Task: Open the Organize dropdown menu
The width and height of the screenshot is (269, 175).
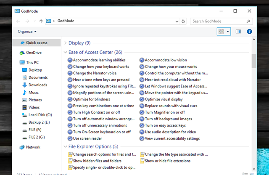Action: point(27,32)
